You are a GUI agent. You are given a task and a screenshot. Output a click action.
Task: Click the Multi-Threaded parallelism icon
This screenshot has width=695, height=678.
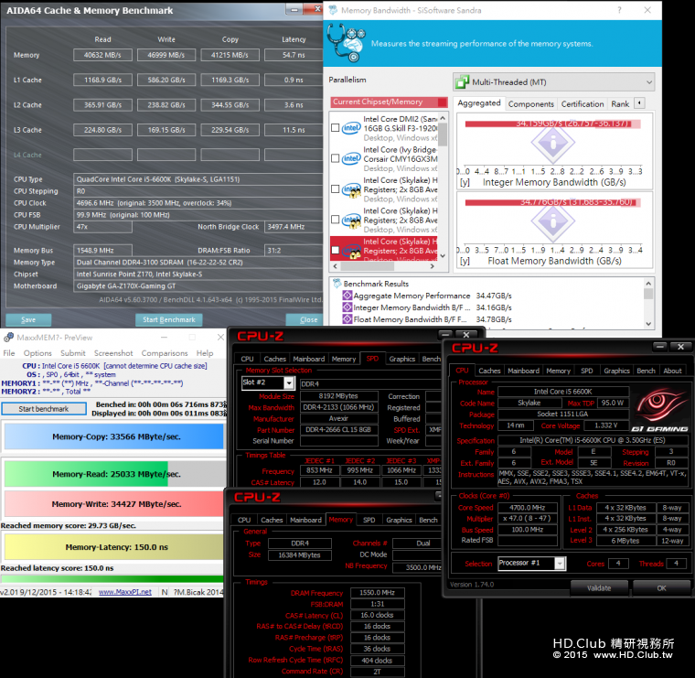[x=463, y=82]
